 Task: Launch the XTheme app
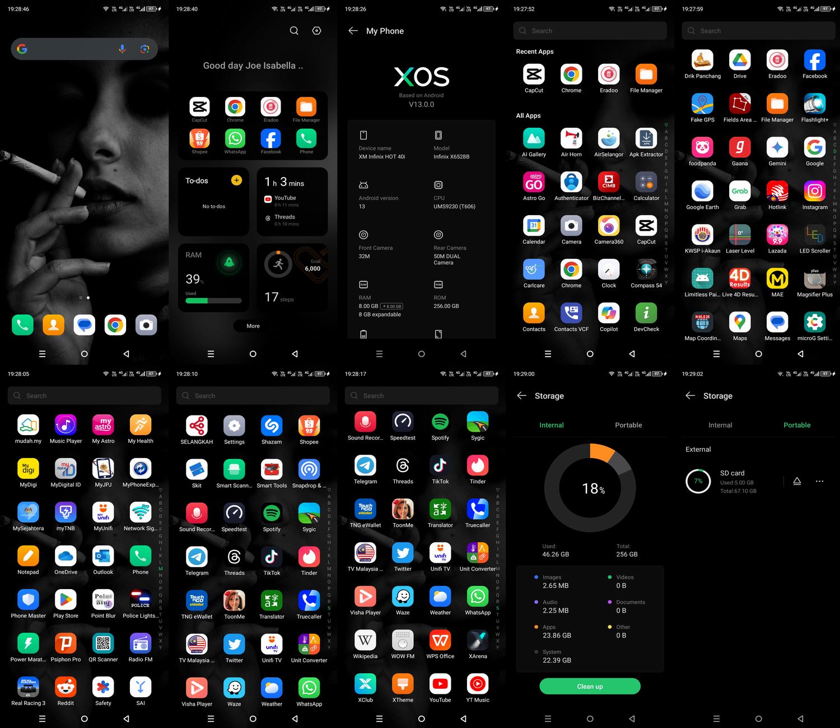click(403, 684)
